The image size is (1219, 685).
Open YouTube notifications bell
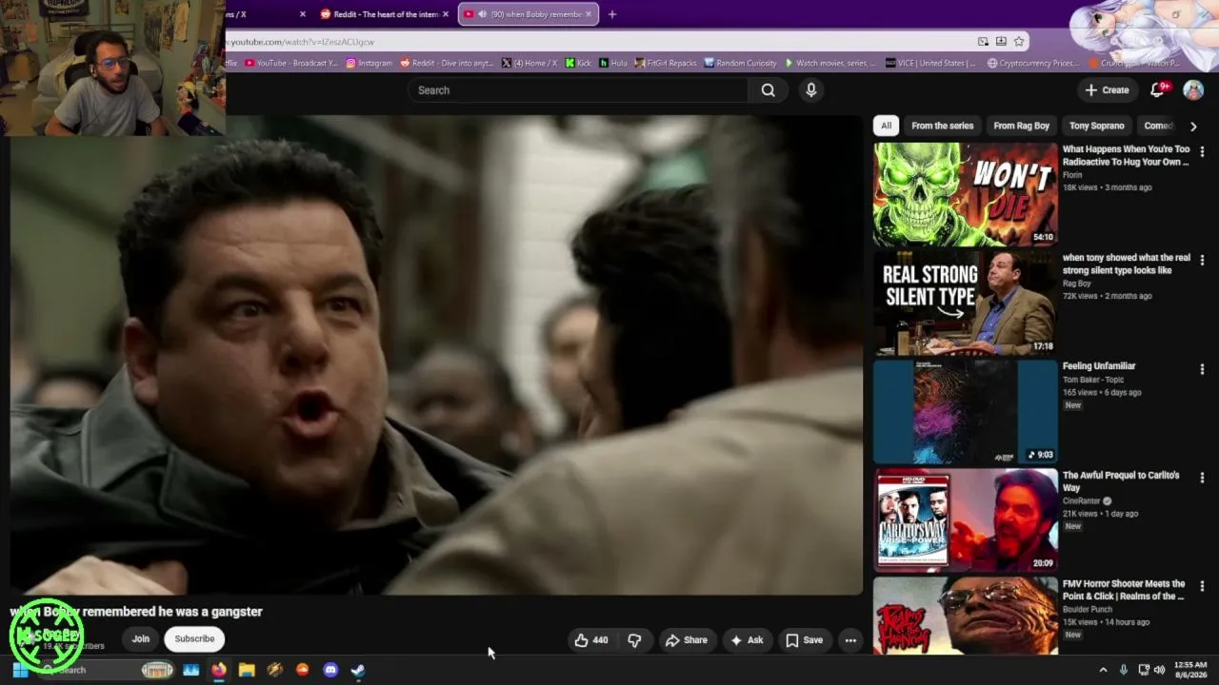(x=1158, y=90)
